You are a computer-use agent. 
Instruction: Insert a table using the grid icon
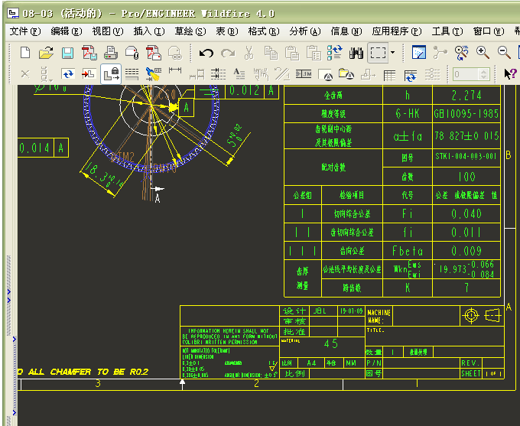[389, 75]
